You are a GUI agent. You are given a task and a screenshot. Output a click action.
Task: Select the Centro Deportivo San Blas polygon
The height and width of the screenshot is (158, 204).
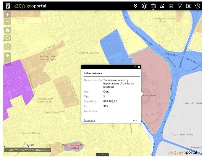point(74,146)
